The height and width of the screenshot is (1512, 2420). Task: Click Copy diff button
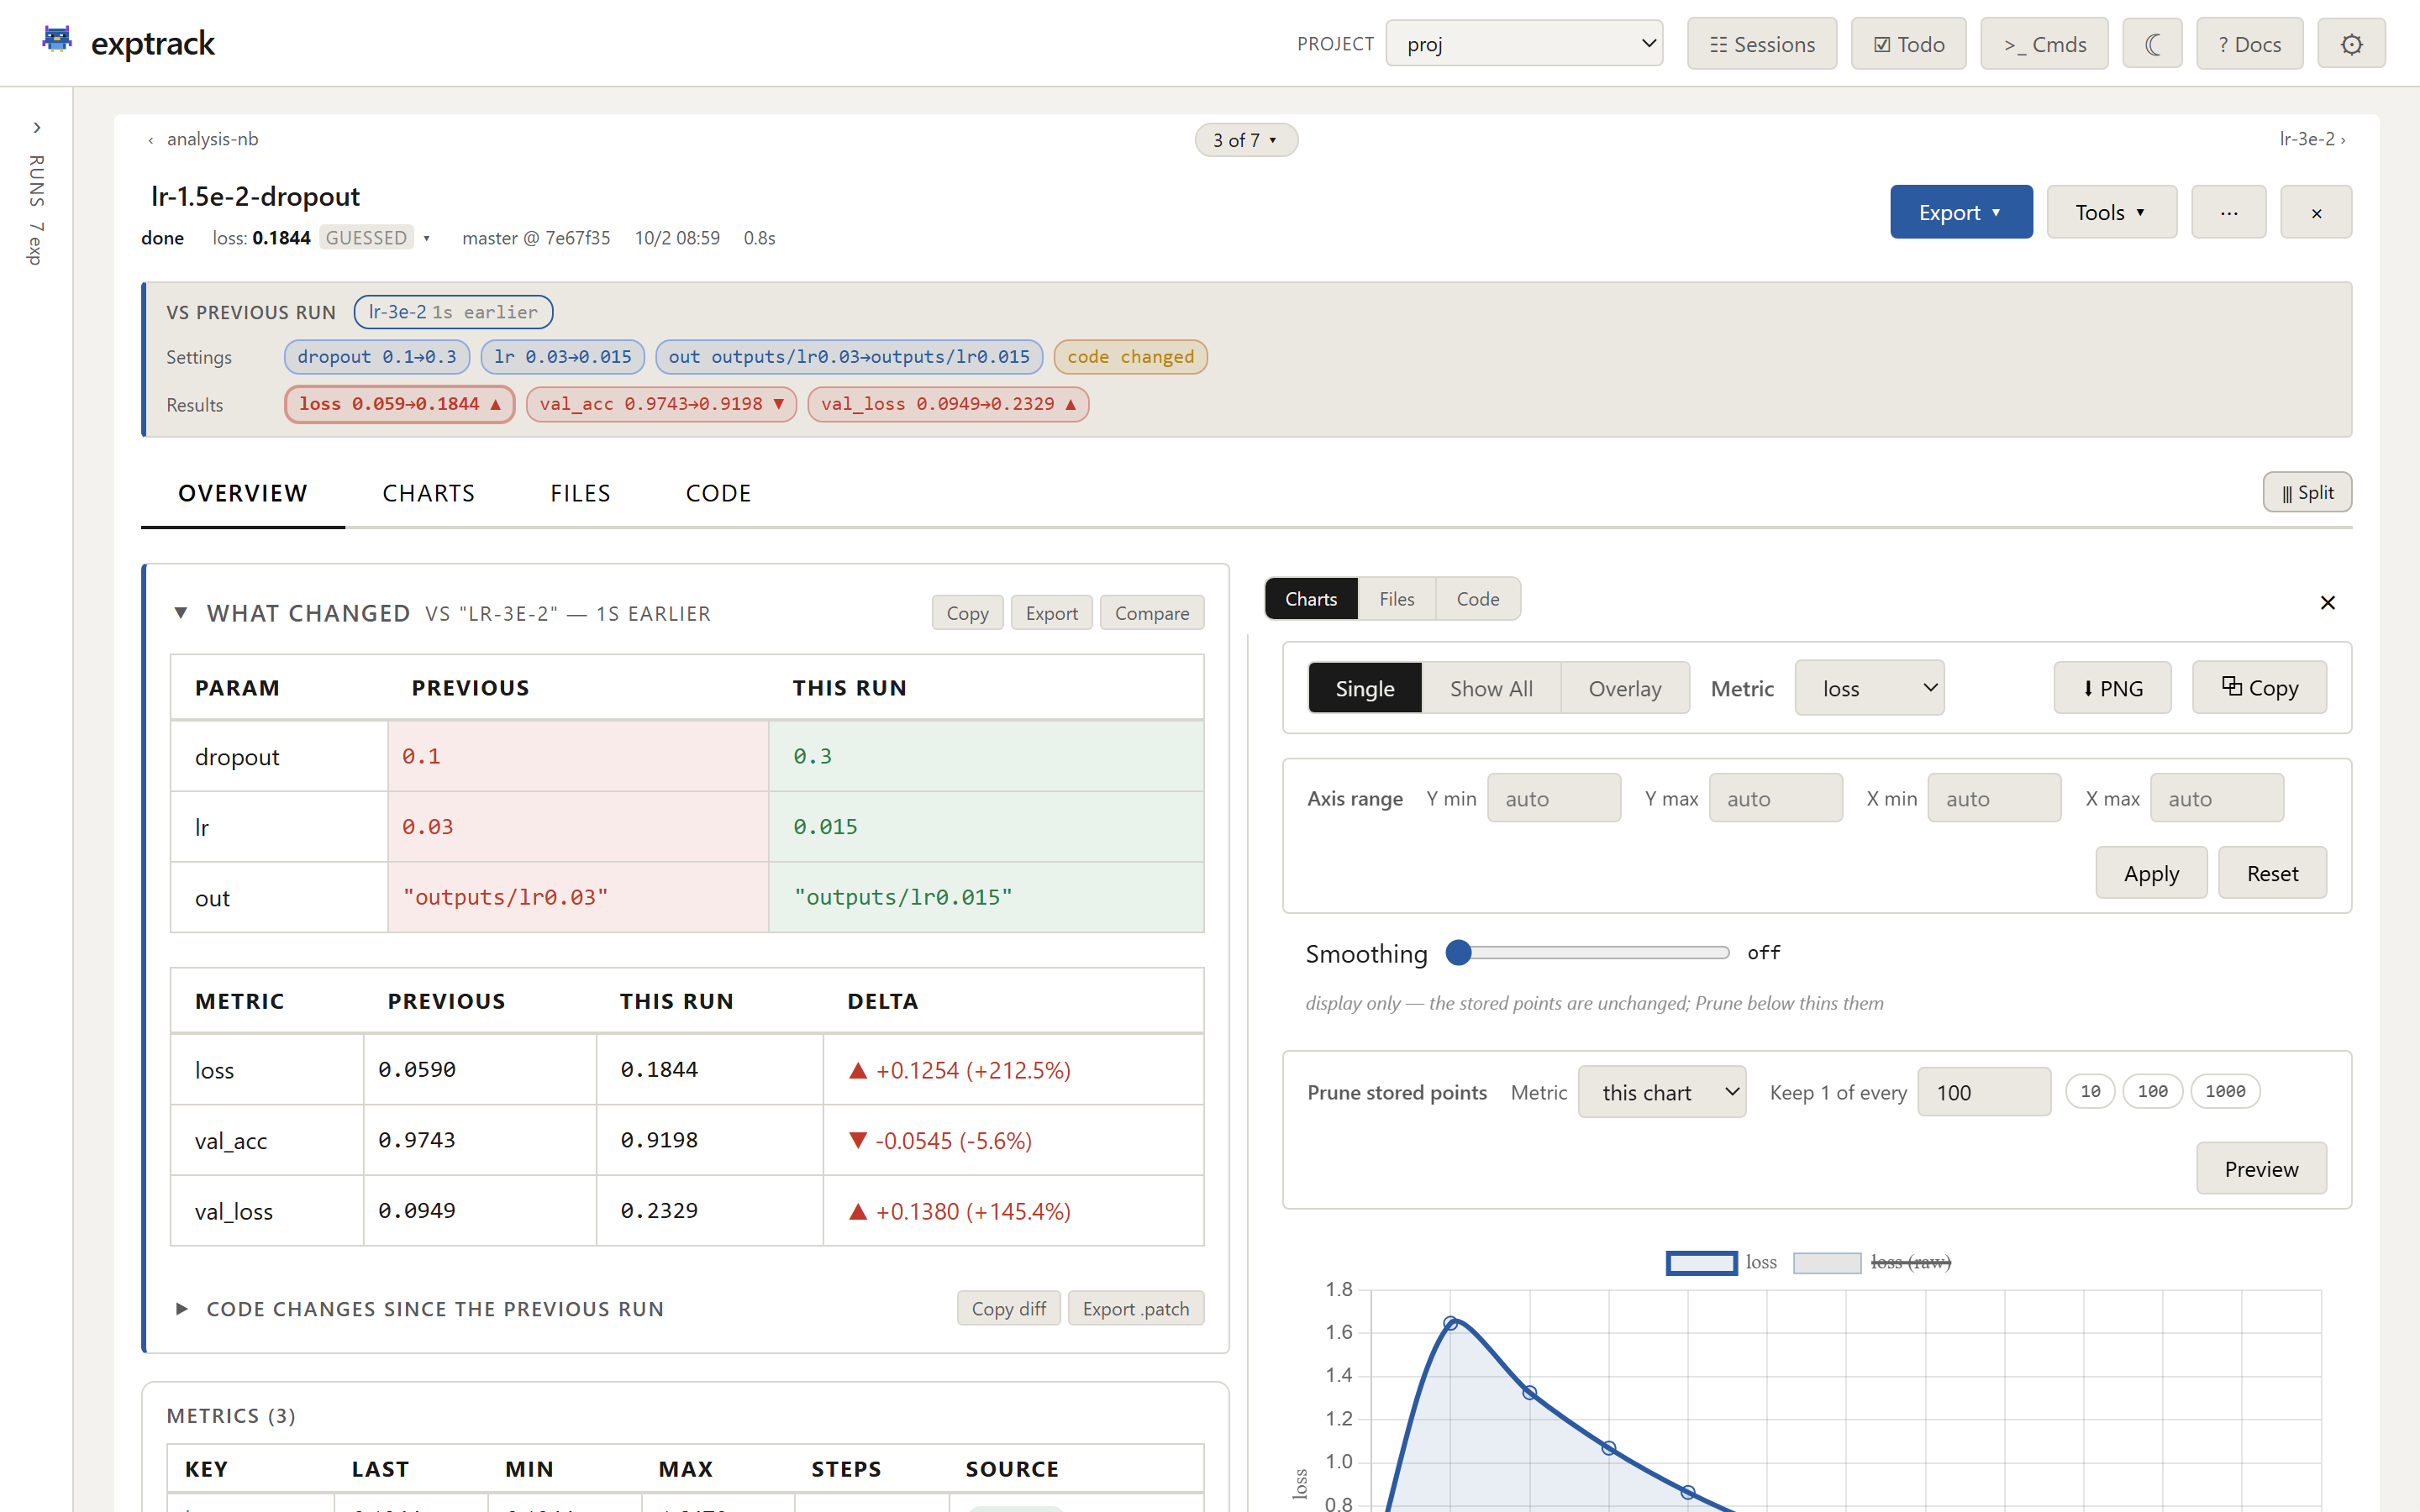point(1009,1309)
